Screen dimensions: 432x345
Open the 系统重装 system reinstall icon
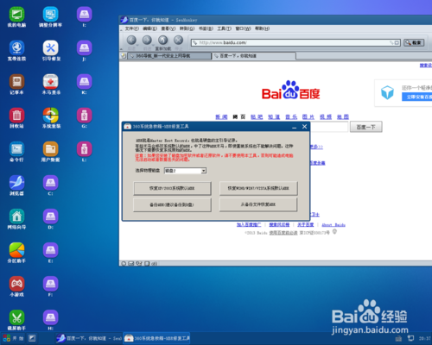(51, 118)
